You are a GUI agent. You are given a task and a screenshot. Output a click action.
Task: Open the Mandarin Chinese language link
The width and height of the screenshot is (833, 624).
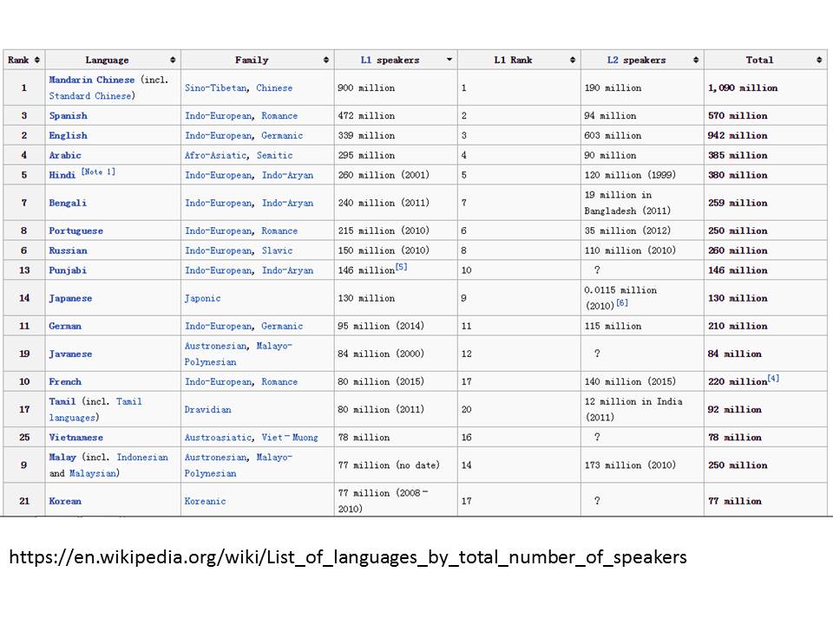[92, 80]
